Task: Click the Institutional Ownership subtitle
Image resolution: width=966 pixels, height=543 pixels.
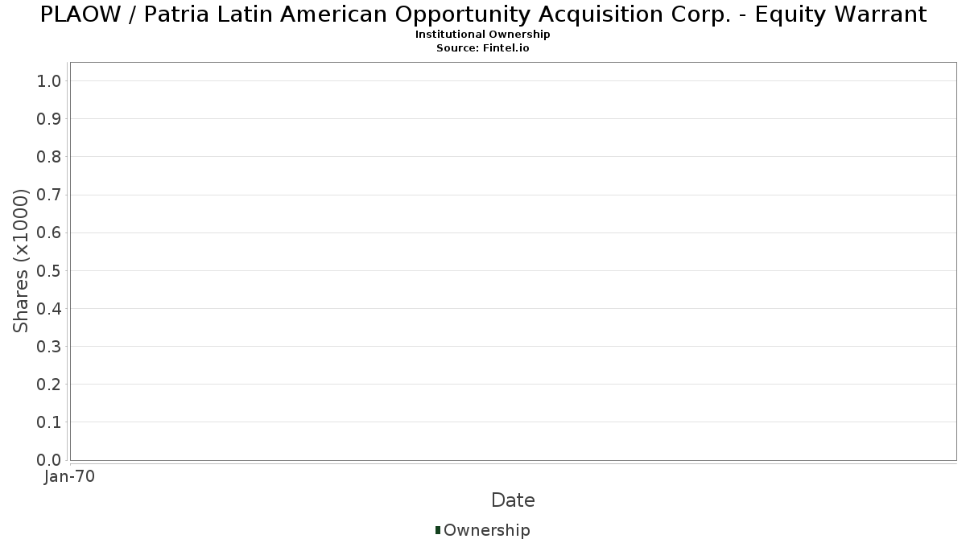Action: 483,35
